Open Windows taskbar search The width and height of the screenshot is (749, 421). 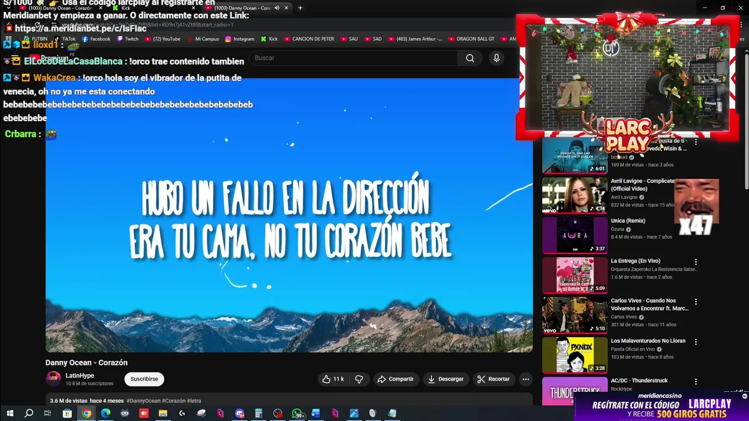(x=29, y=413)
